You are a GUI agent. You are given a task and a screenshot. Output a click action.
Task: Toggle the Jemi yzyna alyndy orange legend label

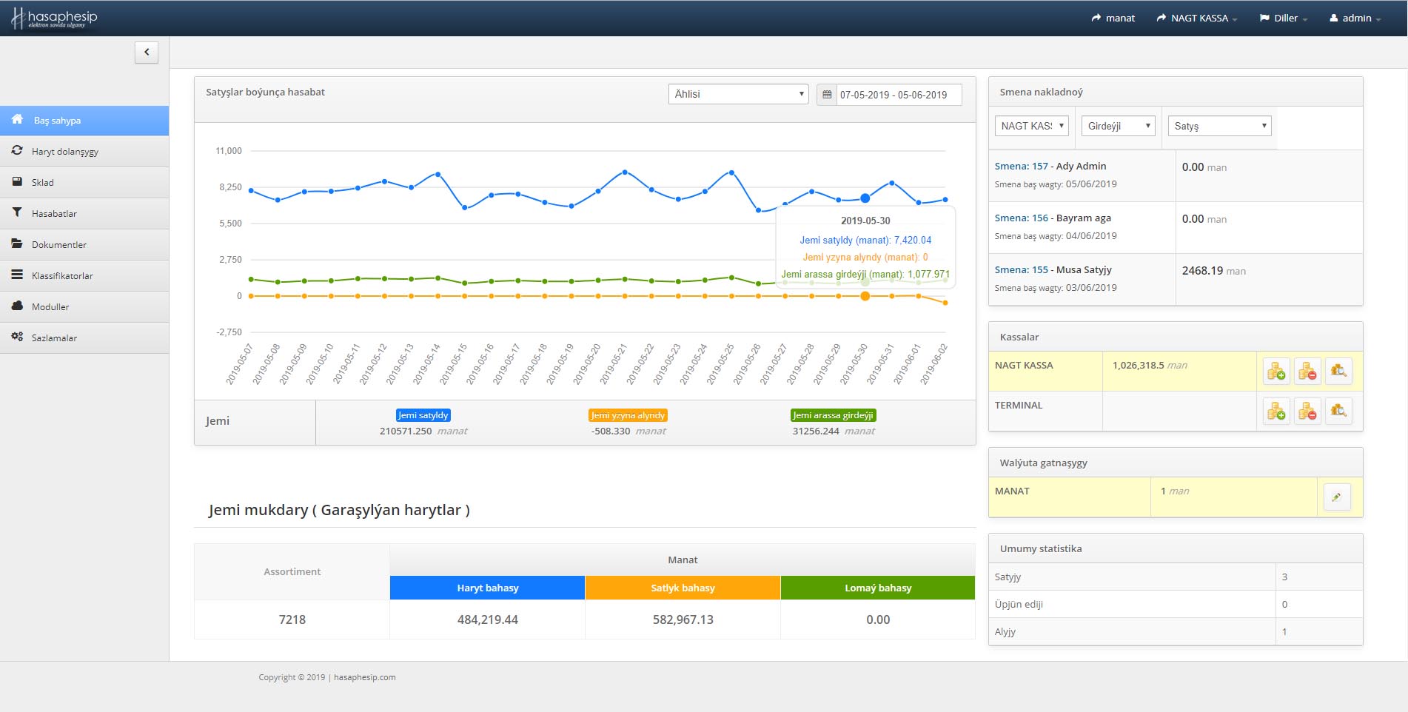pyautogui.click(x=628, y=415)
